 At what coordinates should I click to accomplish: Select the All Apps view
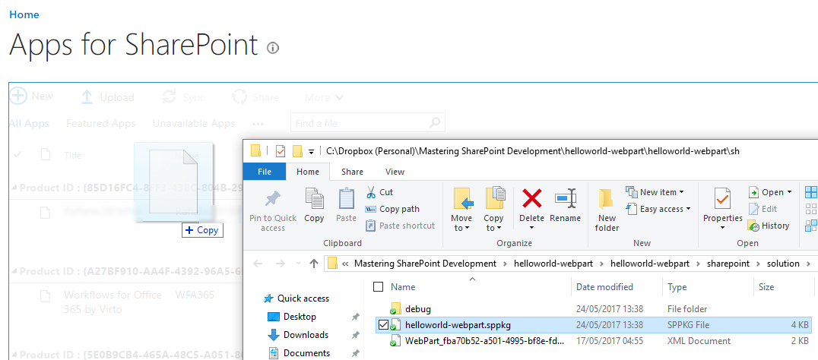point(29,124)
